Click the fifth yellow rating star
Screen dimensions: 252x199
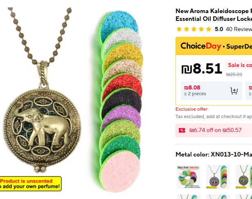click(x=209, y=29)
